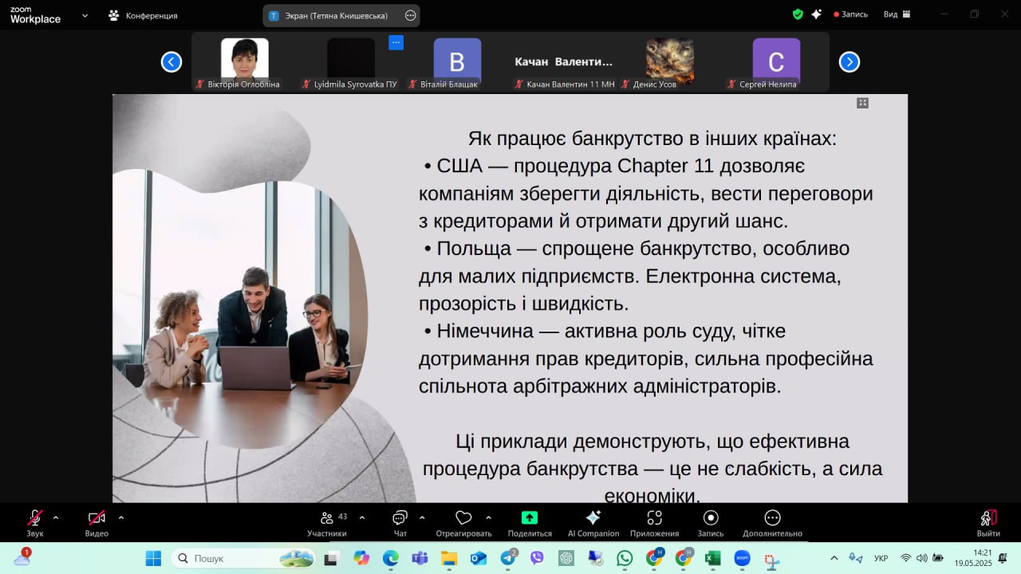Open the Chat panel
The height and width of the screenshot is (574, 1021).
click(400, 522)
